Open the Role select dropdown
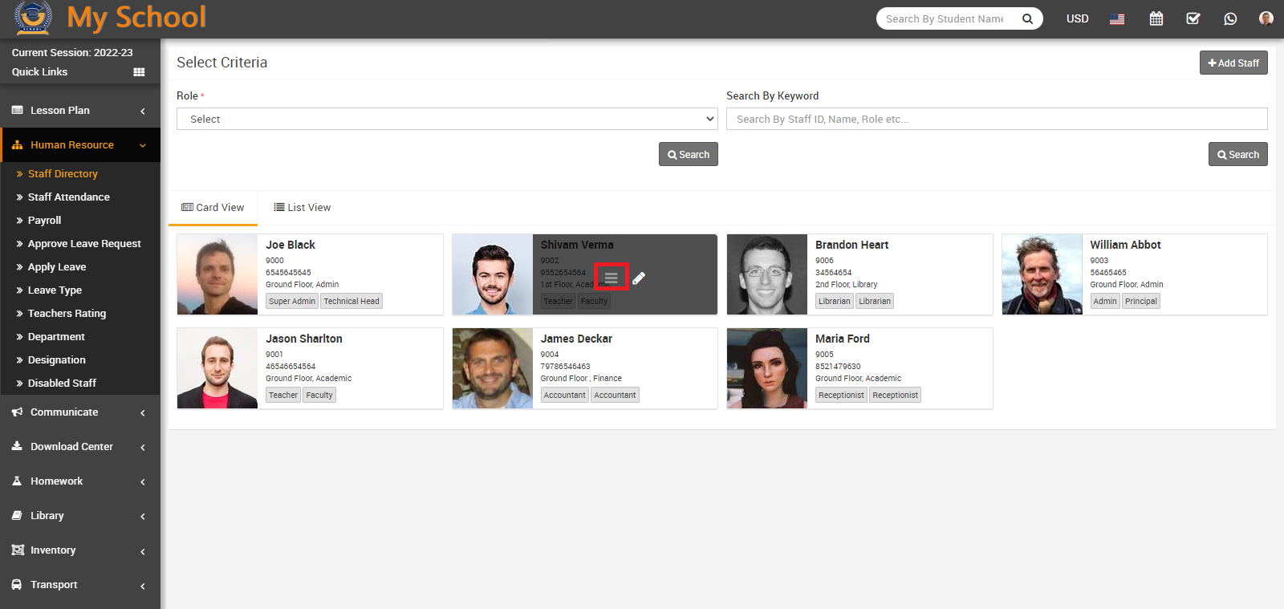The height and width of the screenshot is (609, 1284). pos(447,119)
